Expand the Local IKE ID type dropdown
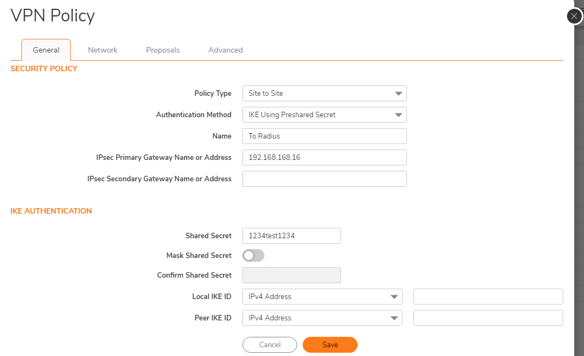This screenshot has width=584, height=356. (322, 296)
